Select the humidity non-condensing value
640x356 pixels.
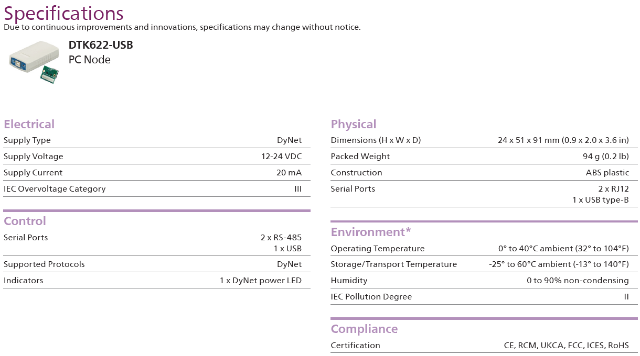coord(578,281)
